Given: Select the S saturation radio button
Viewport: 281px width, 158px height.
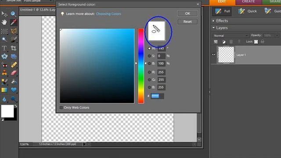Looking at the screenshot, I should click(149, 56).
